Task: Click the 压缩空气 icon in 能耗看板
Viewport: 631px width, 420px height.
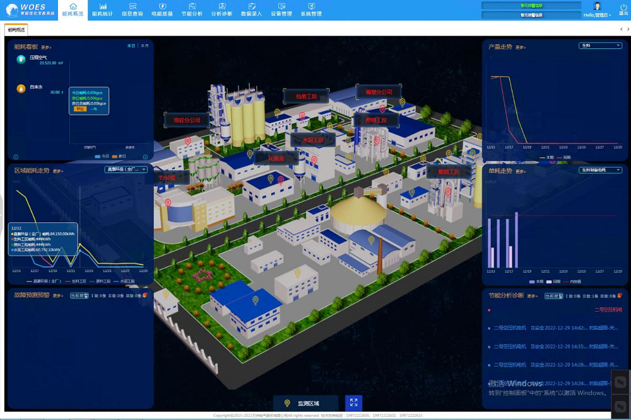Action: click(x=21, y=59)
